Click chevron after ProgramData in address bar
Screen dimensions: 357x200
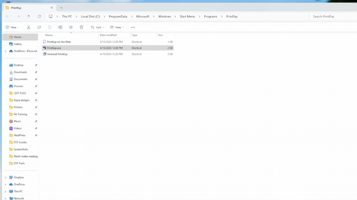132,16
